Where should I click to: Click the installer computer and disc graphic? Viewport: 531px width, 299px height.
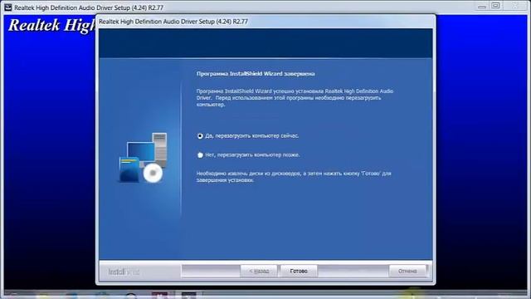click(143, 158)
